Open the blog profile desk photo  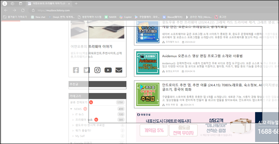coord(98,30)
